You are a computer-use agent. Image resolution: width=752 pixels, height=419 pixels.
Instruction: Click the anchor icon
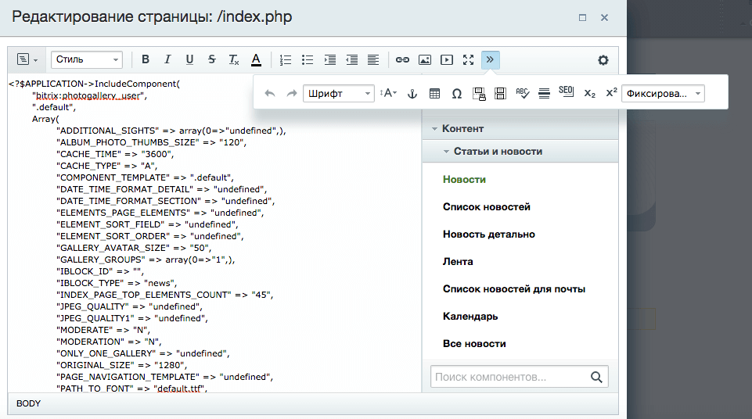pos(413,94)
